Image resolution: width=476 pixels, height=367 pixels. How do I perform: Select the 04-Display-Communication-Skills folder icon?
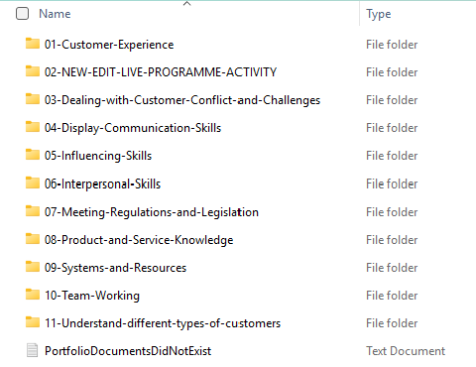(x=33, y=127)
